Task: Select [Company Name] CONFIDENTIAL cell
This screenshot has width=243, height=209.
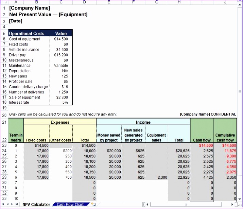Action: tap(208, 114)
